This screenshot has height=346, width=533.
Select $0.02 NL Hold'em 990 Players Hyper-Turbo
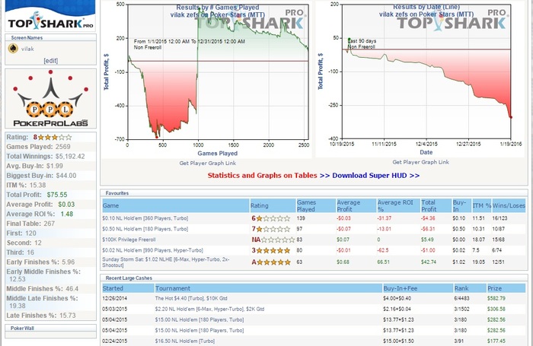point(152,250)
